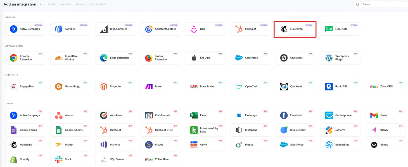The height and width of the screenshot is (167, 408).
Task: Click inside the Search input field
Action: 380,4
